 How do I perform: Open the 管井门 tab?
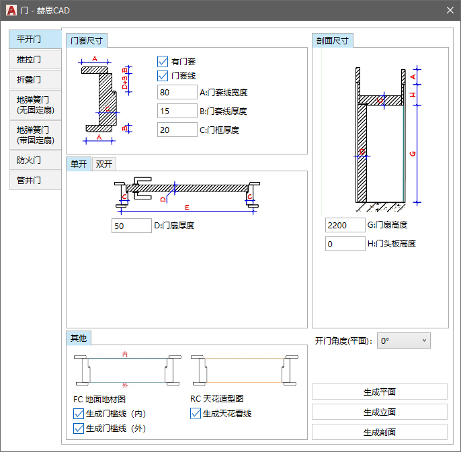pos(35,181)
